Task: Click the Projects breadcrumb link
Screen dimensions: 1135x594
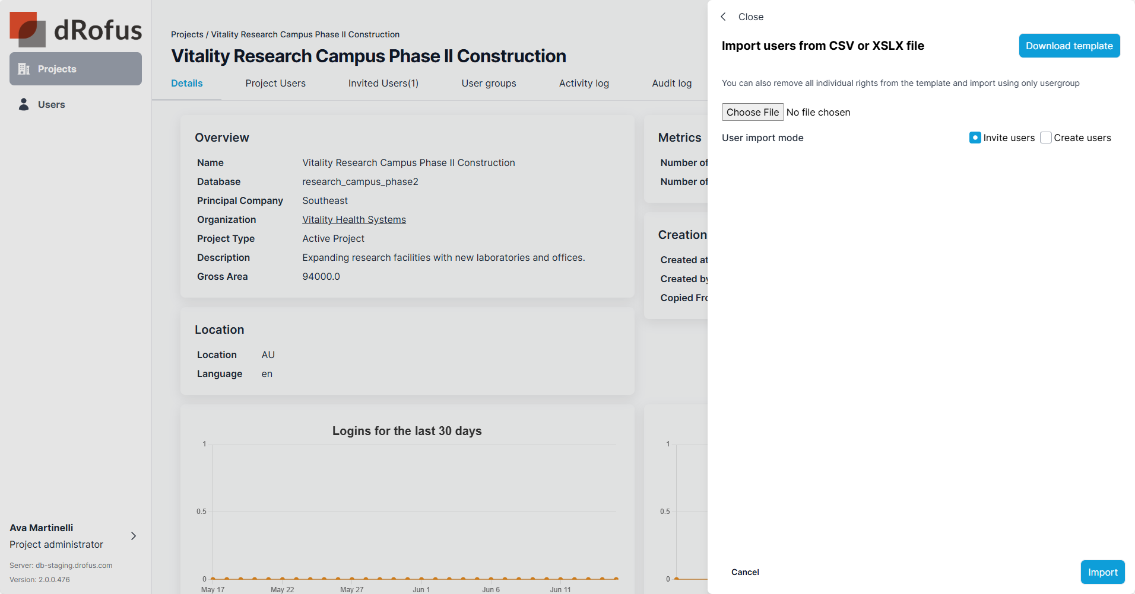Action: click(x=187, y=34)
